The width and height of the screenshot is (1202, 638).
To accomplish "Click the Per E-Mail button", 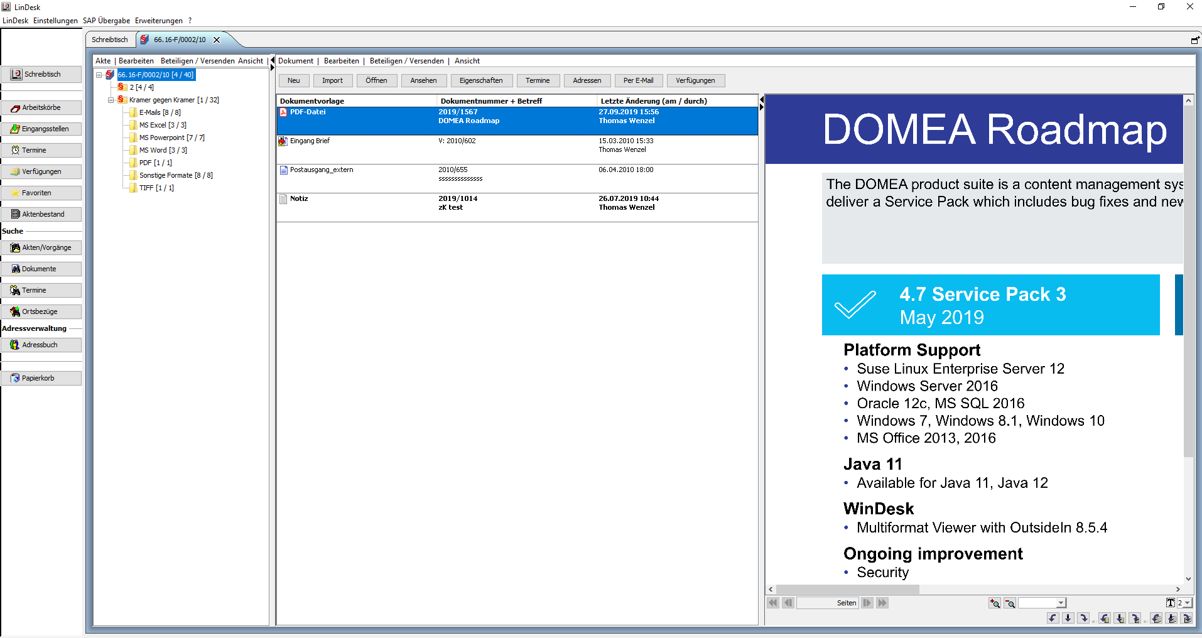I will click(638, 80).
